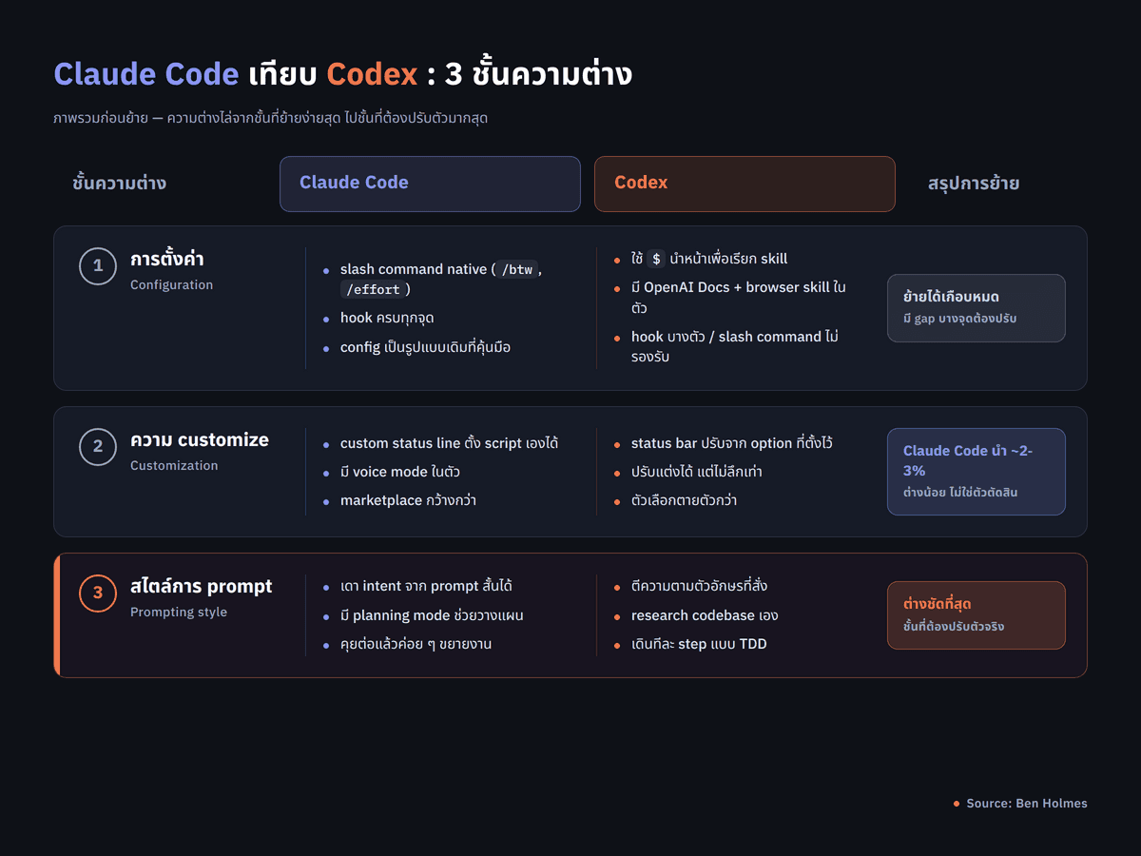
Task: Click custom status line ตั้ง script bullet
Action: (x=449, y=443)
